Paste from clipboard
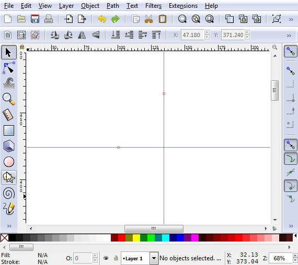 tap(163, 19)
